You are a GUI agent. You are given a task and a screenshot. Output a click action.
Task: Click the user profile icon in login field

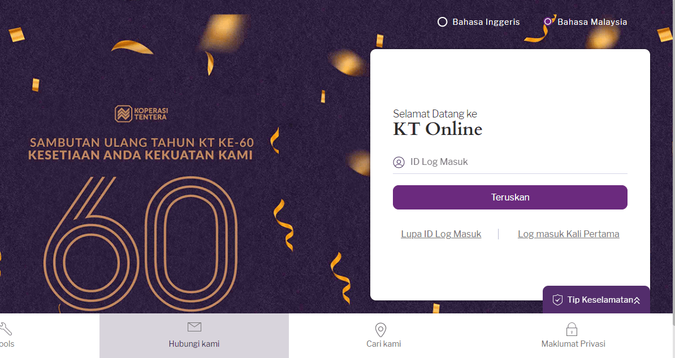[x=399, y=163]
